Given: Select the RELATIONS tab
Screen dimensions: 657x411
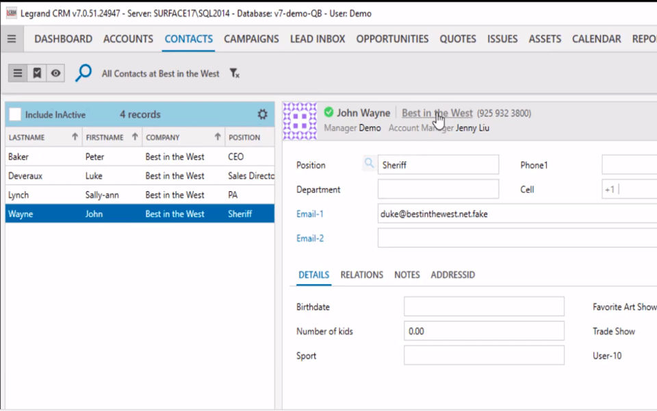Looking at the screenshot, I should 361,275.
